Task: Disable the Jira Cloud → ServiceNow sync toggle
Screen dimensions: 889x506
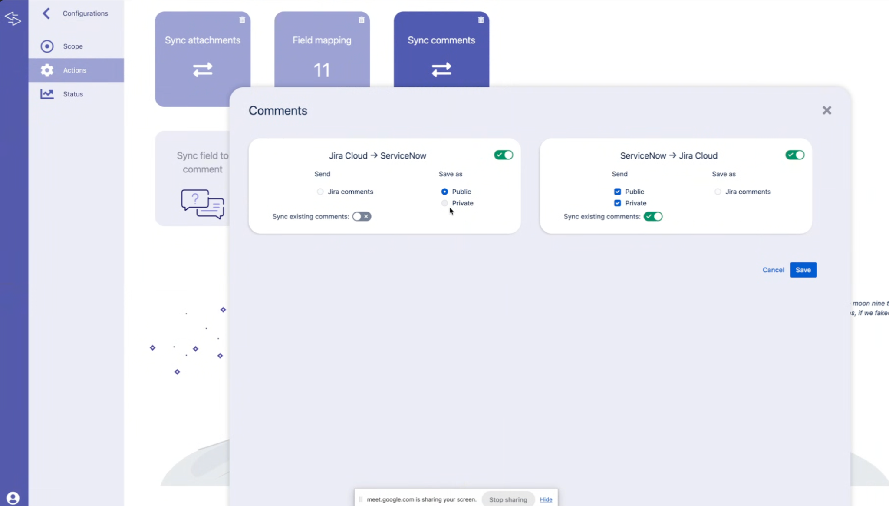Action: click(x=504, y=155)
